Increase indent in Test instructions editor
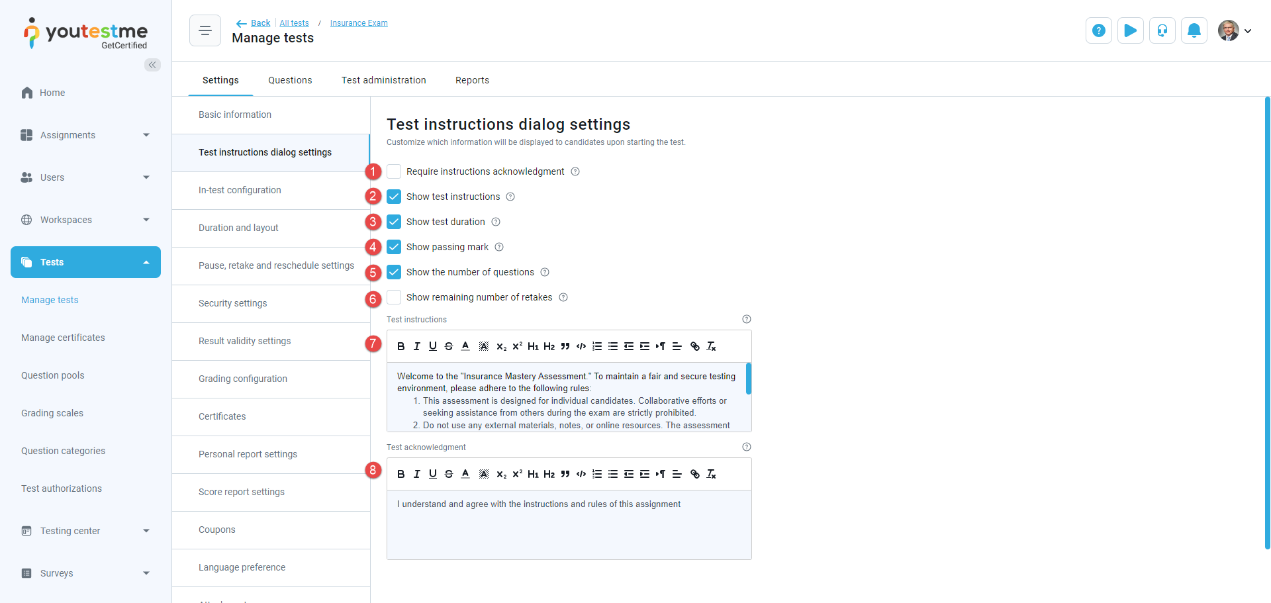This screenshot has width=1271, height=603. pos(645,346)
